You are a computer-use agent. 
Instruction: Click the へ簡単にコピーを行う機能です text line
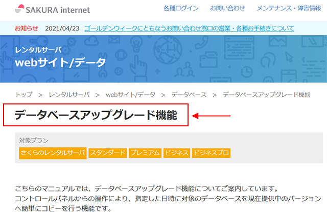pos(63,208)
